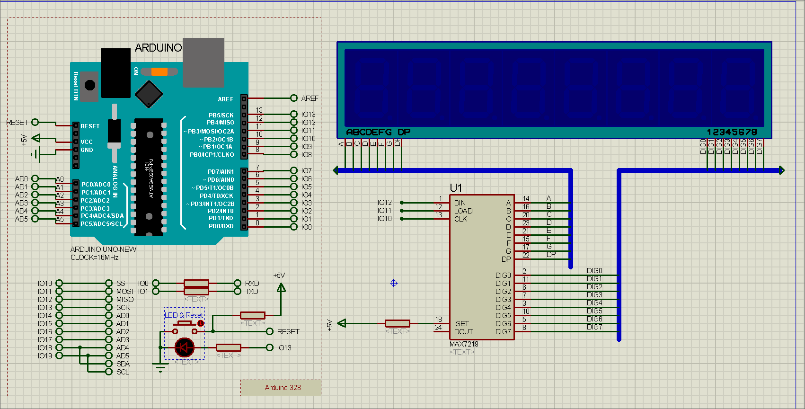Image resolution: width=805 pixels, height=409 pixels.
Task: Select the RXD terminal circle
Action: (238, 283)
